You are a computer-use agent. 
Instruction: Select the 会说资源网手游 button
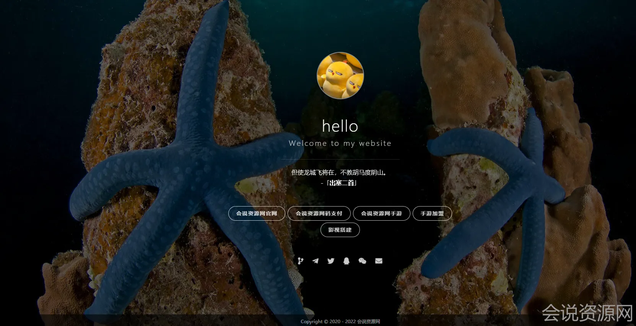pyautogui.click(x=381, y=213)
